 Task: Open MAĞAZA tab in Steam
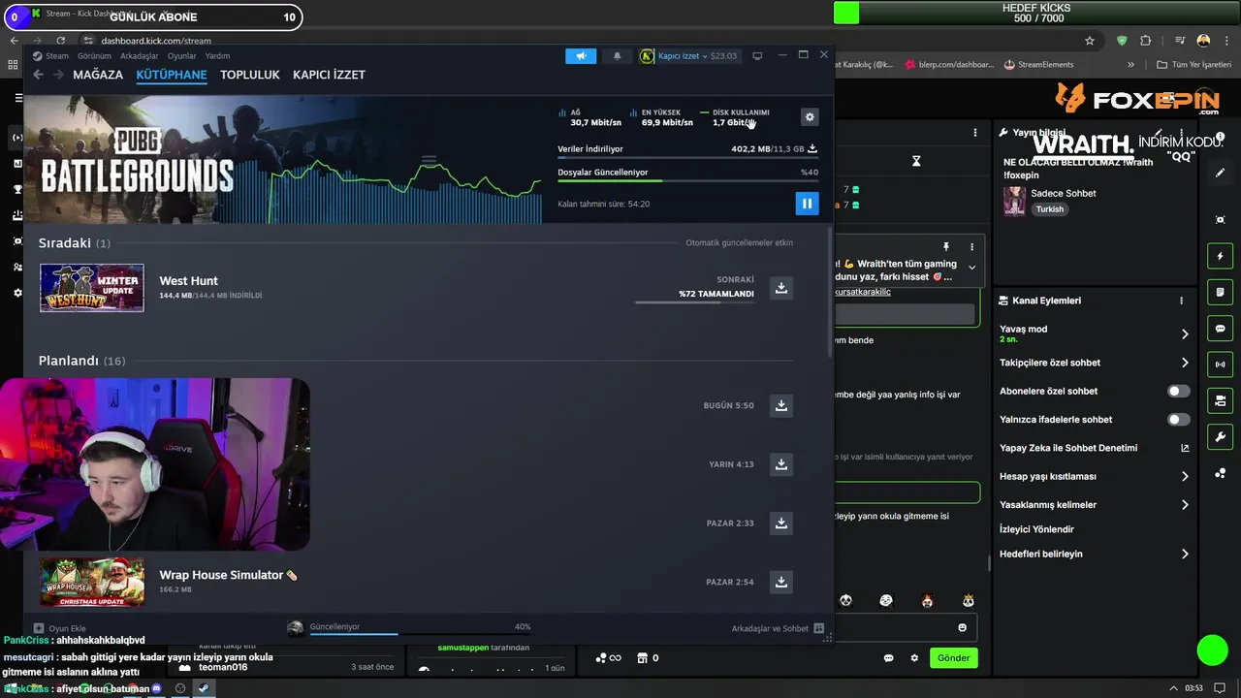coord(98,75)
